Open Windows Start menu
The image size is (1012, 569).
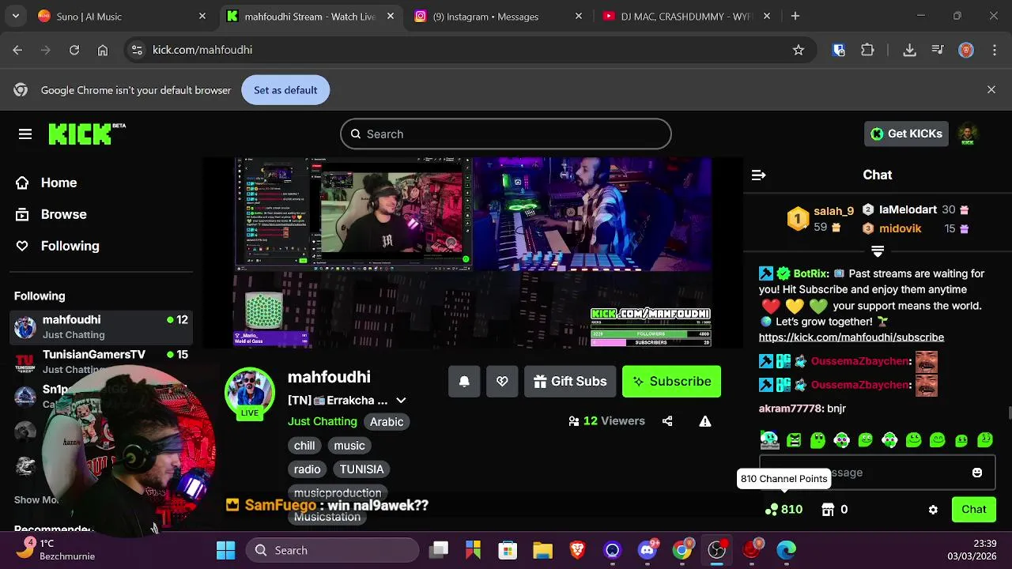pos(225,550)
